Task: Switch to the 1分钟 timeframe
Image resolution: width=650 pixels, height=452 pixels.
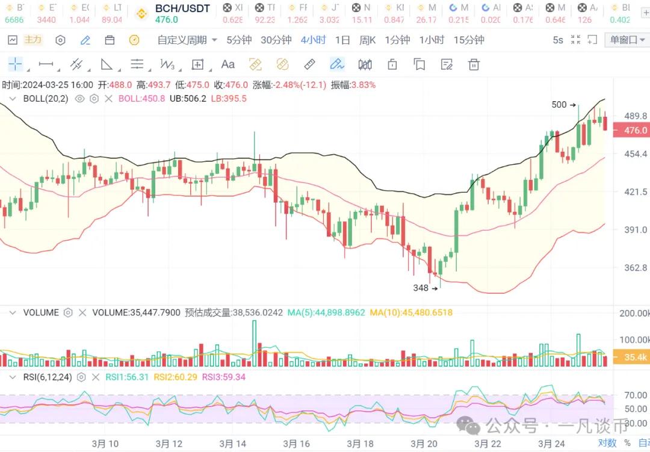Action: click(397, 40)
